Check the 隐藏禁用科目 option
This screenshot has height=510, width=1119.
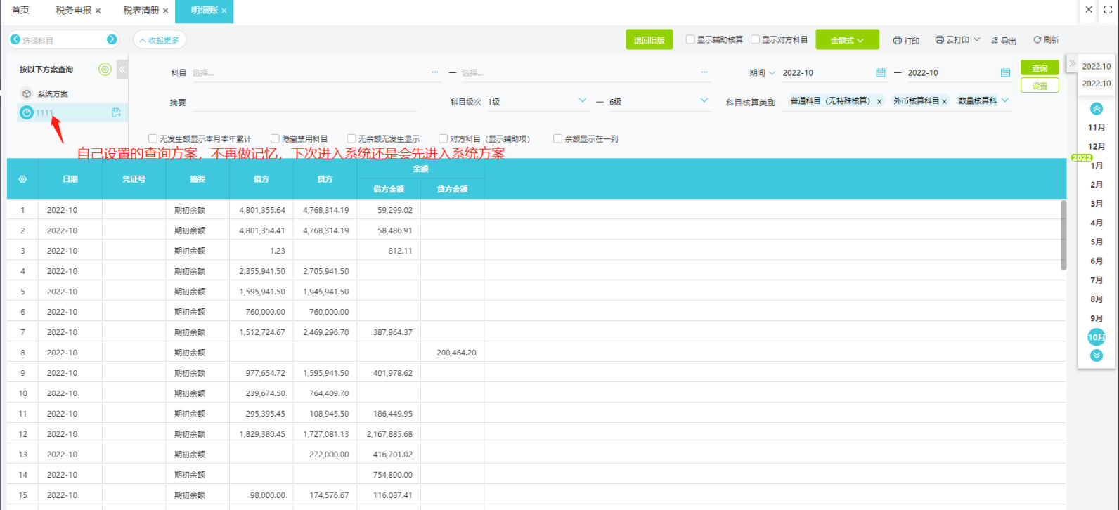(x=276, y=139)
